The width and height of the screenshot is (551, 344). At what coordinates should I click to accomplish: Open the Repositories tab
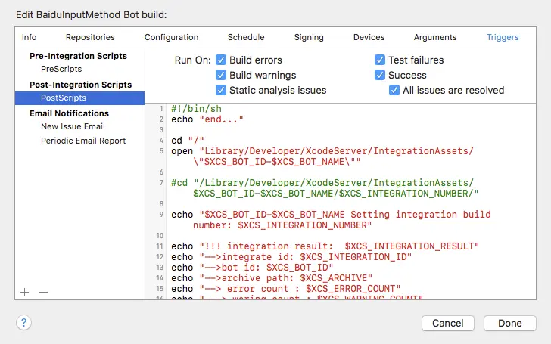coord(90,37)
